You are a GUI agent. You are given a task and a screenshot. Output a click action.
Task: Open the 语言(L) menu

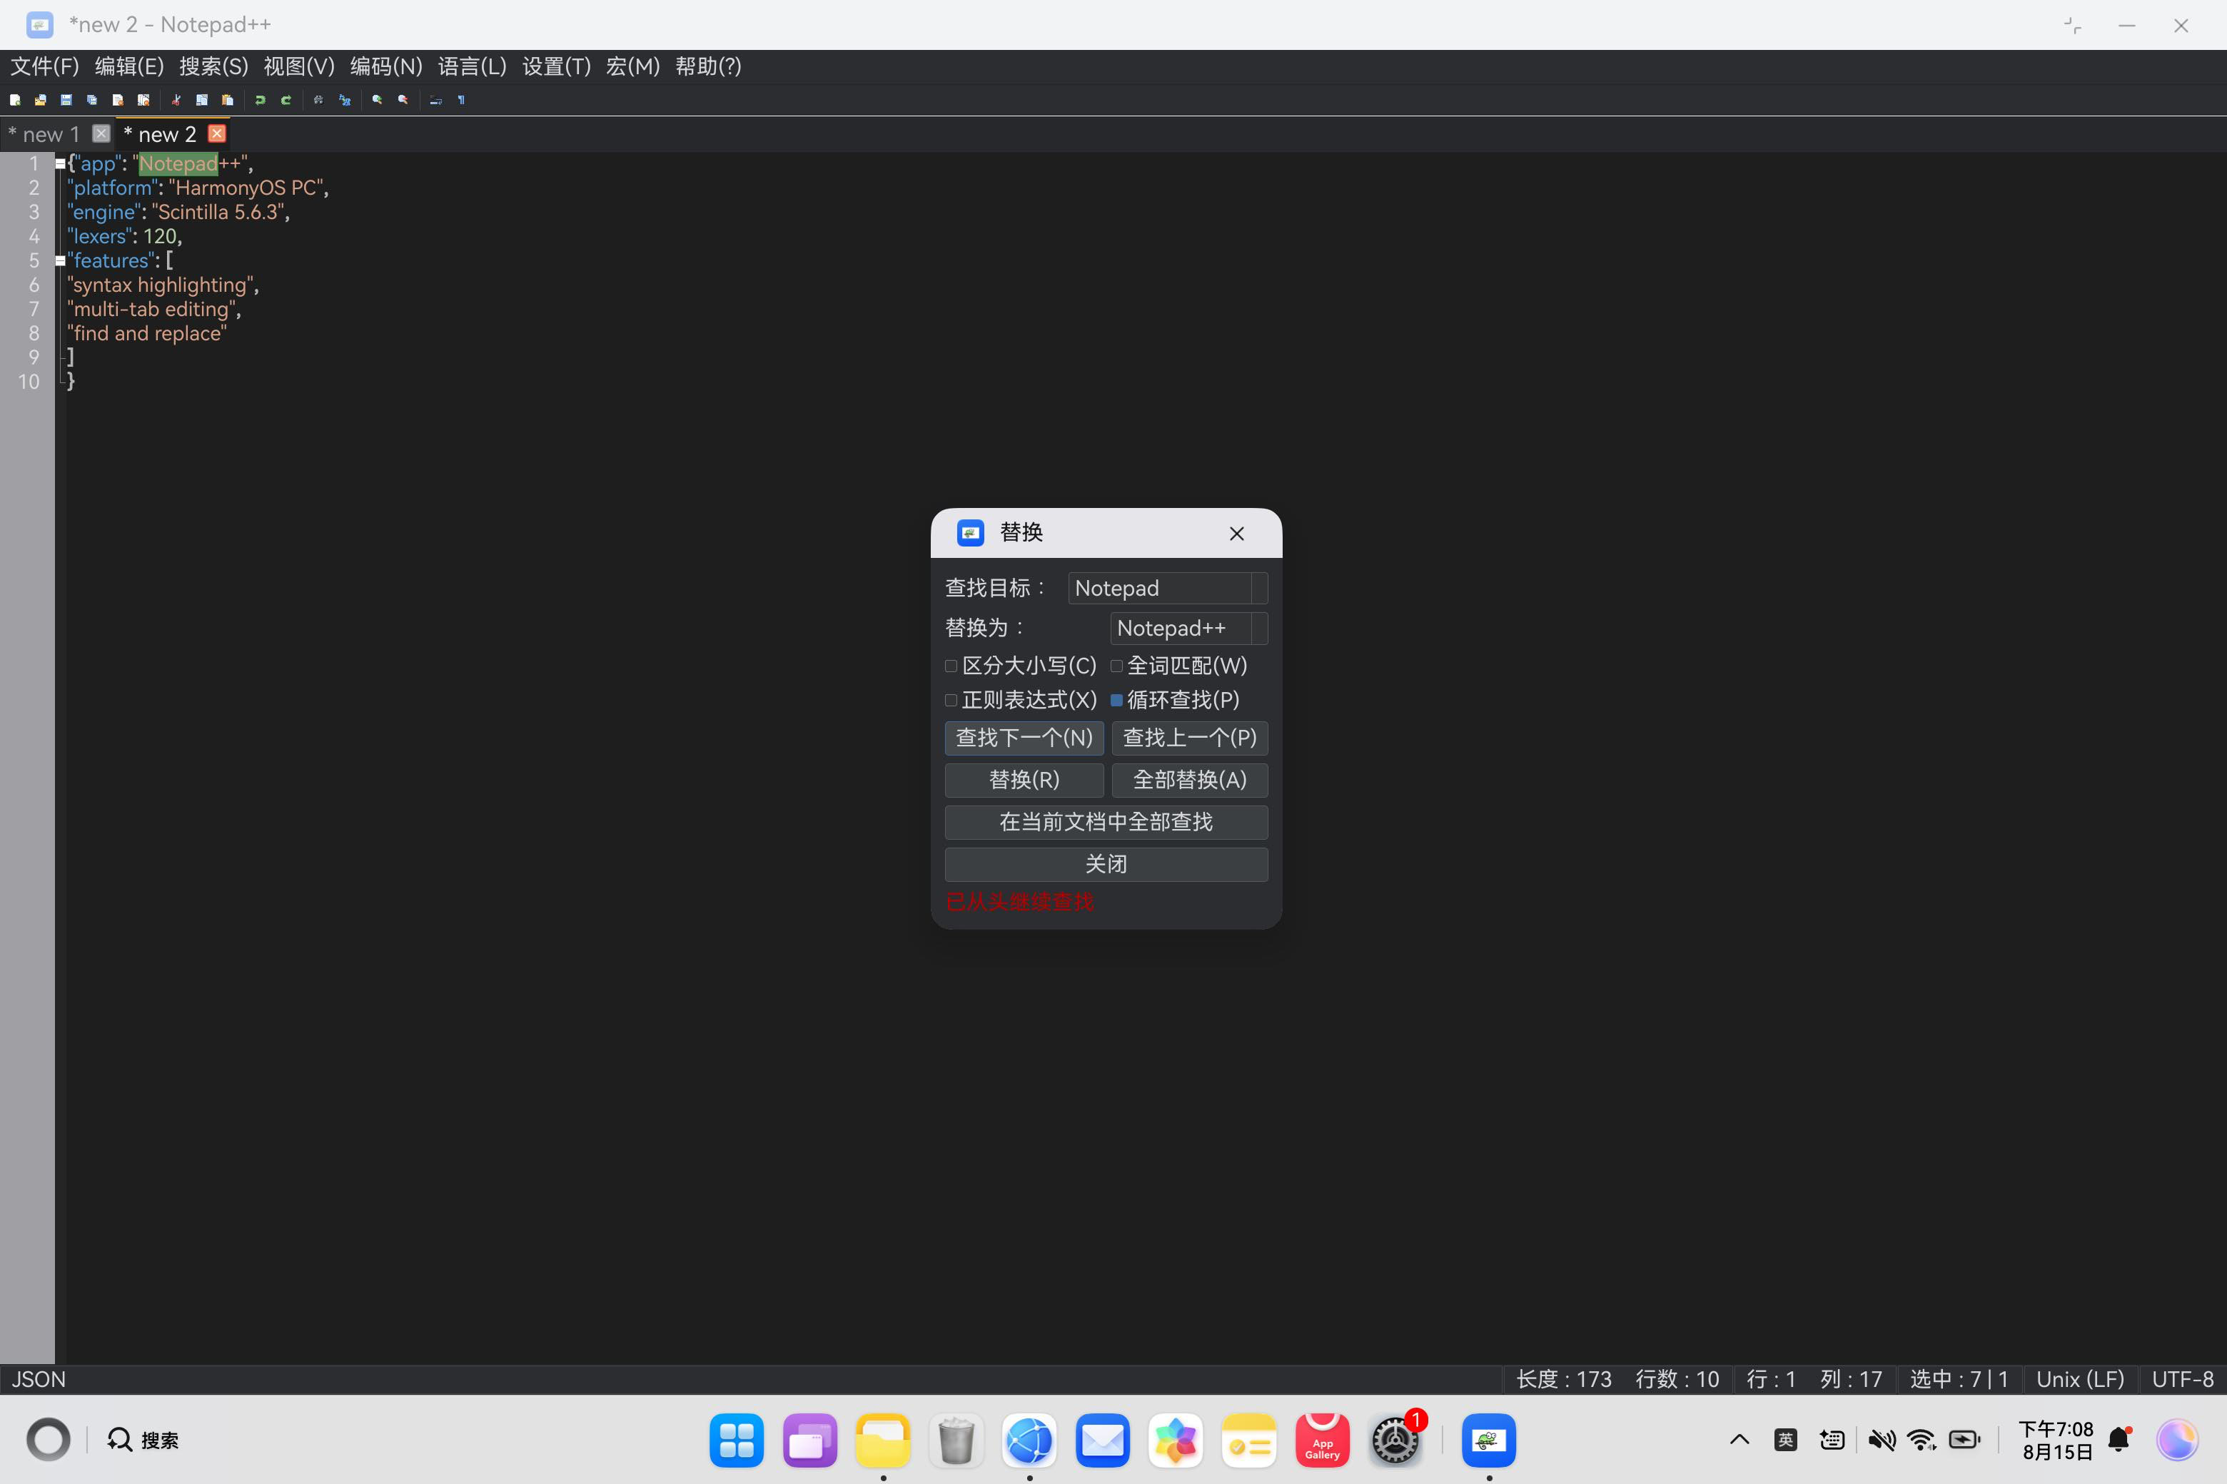click(473, 66)
